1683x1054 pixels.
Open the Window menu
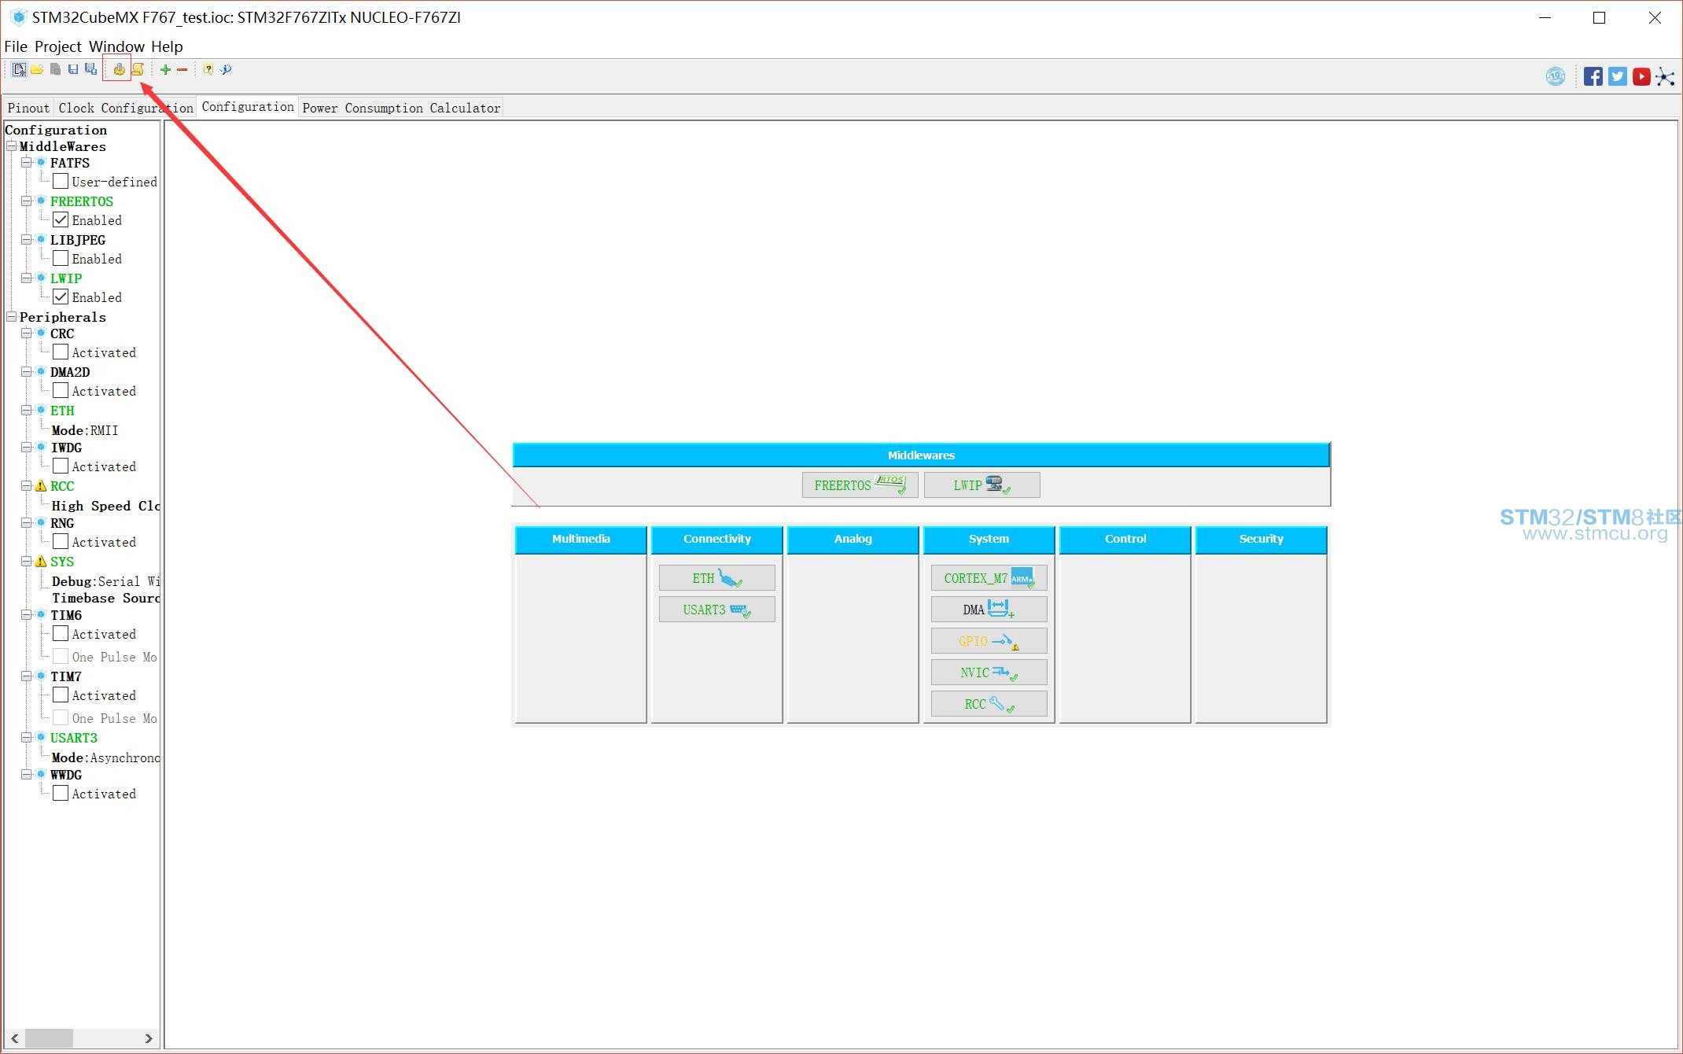(116, 46)
